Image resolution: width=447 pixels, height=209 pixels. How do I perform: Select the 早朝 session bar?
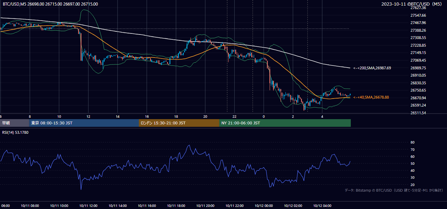pyautogui.click(x=15, y=123)
